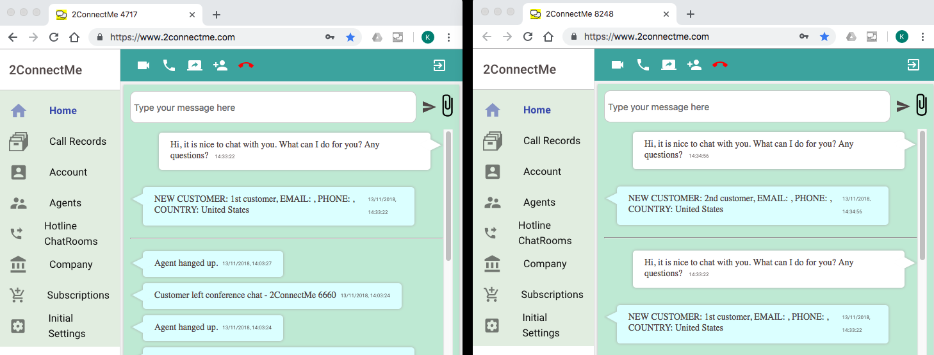Hang up red phone in left window
This screenshot has width=934, height=355.
[x=246, y=65]
